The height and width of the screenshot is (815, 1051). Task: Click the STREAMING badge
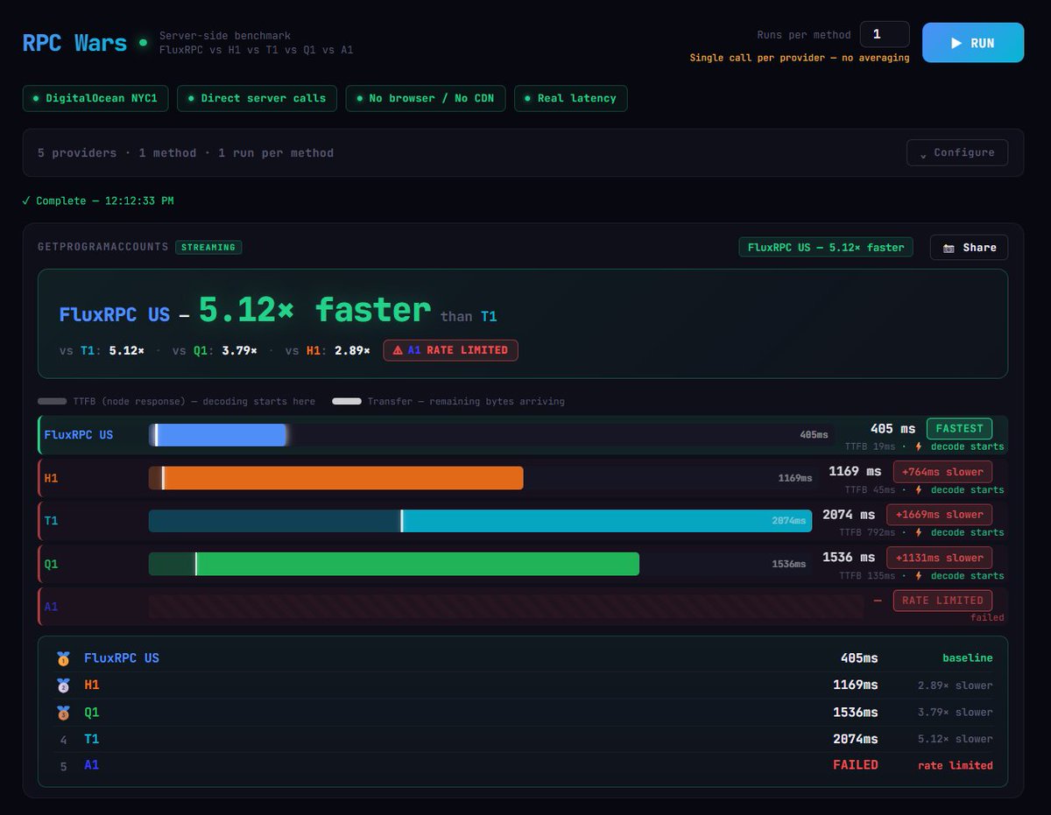[208, 248]
